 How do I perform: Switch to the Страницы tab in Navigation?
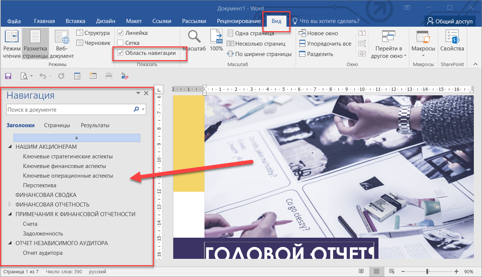(x=57, y=125)
